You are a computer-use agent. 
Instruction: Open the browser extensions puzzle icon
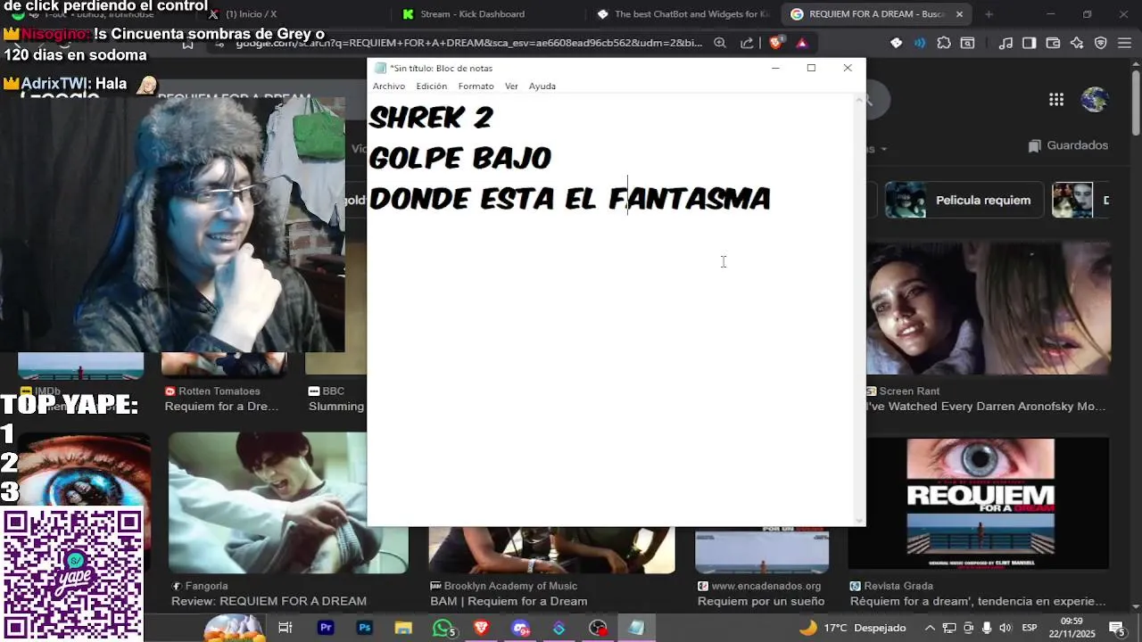point(944,43)
